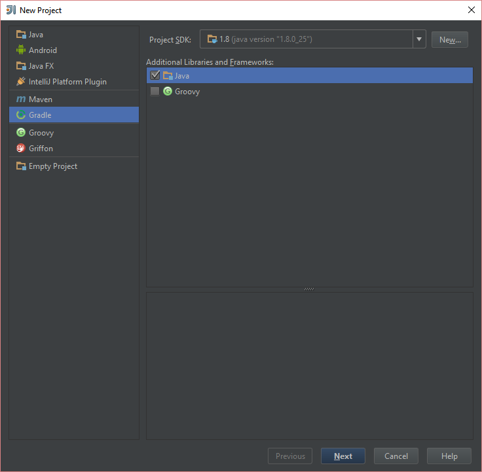Click the New... SDK button
The image size is (482, 472).
pyautogui.click(x=450, y=40)
